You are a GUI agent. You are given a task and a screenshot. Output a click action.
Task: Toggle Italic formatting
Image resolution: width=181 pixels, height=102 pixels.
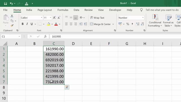tap(27, 24)
